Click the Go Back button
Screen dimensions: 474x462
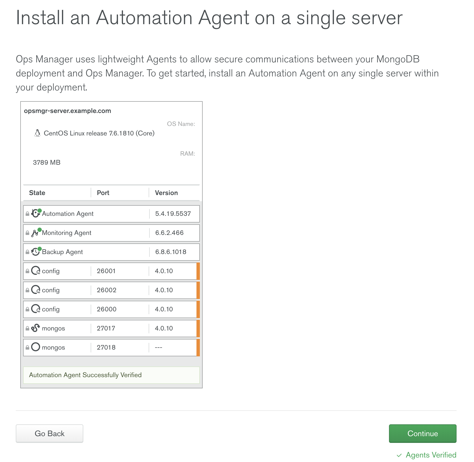coord(50,434)
